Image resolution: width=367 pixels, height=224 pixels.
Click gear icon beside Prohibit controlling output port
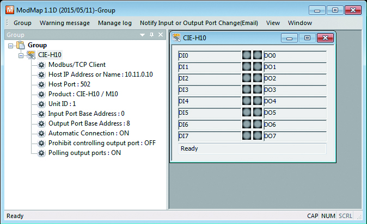click(41, 144)
